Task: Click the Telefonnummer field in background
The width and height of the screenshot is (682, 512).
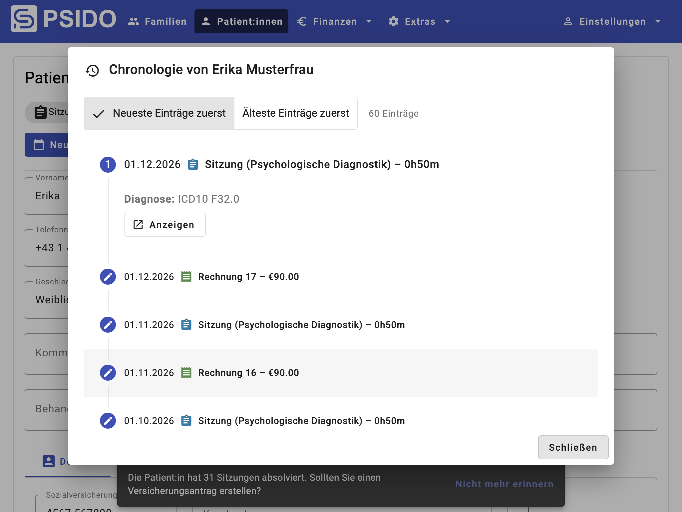Action: [x=47, y=248]
